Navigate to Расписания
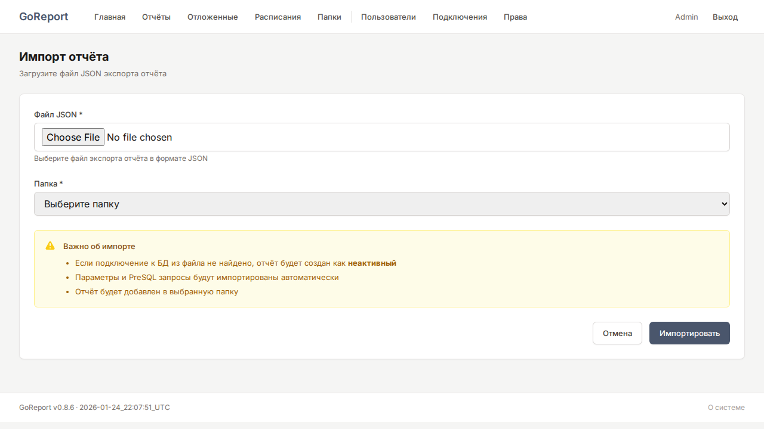This screenshot has height=429, width=764. (x=278, y=17)
